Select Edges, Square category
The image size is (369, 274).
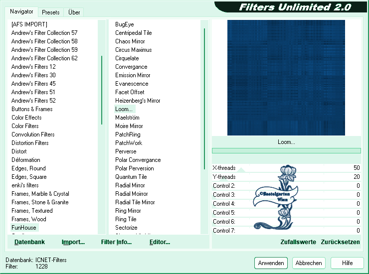29,177
